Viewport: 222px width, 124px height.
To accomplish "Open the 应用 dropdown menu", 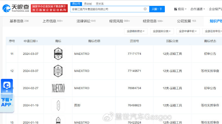I will [x=180, y=9].
